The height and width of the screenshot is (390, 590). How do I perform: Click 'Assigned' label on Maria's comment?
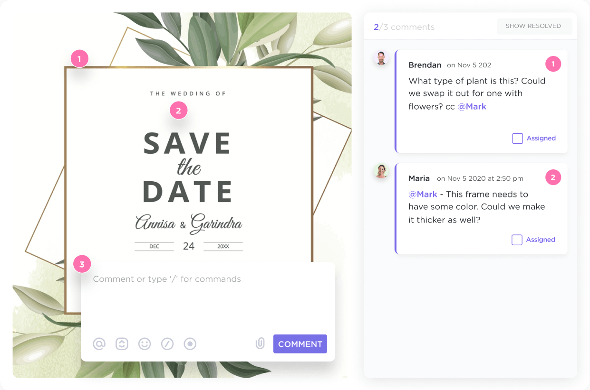(x=541, y=240)
